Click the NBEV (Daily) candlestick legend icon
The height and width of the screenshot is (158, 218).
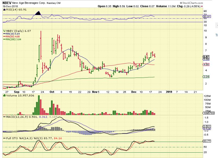[4, 31]
